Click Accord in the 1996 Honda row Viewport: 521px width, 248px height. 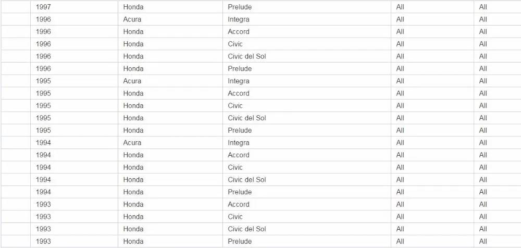pos(238,32)
